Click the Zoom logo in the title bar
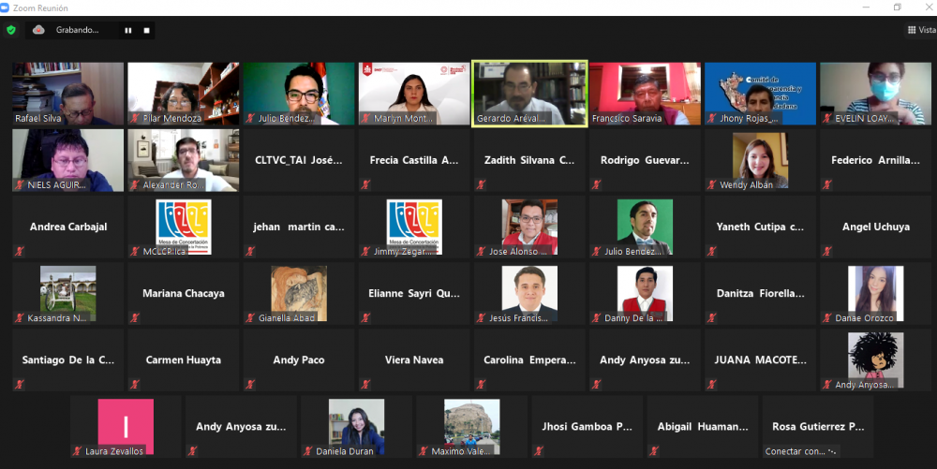This screenshot has height=469, width=937. point(7,7)
